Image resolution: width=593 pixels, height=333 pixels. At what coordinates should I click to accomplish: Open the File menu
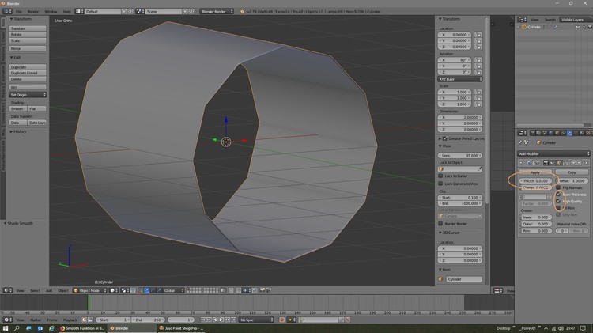(17, 12)
